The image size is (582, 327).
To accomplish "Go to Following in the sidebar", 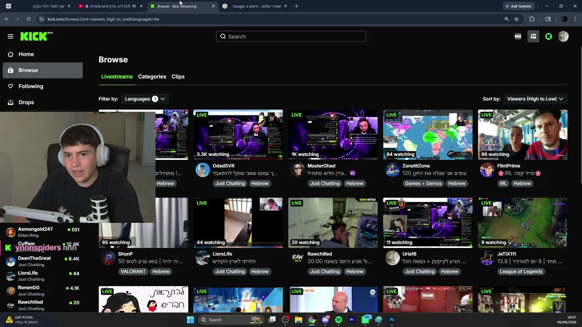I will pos(43,86).
